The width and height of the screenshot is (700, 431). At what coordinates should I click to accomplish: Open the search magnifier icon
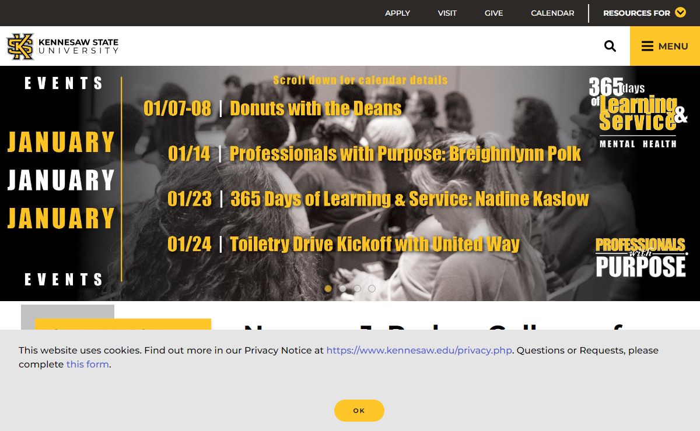pos(610,46)
